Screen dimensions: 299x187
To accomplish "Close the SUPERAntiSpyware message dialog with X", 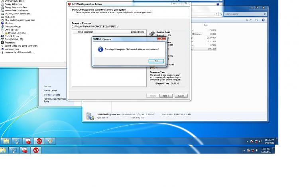I will pos(161,39).
